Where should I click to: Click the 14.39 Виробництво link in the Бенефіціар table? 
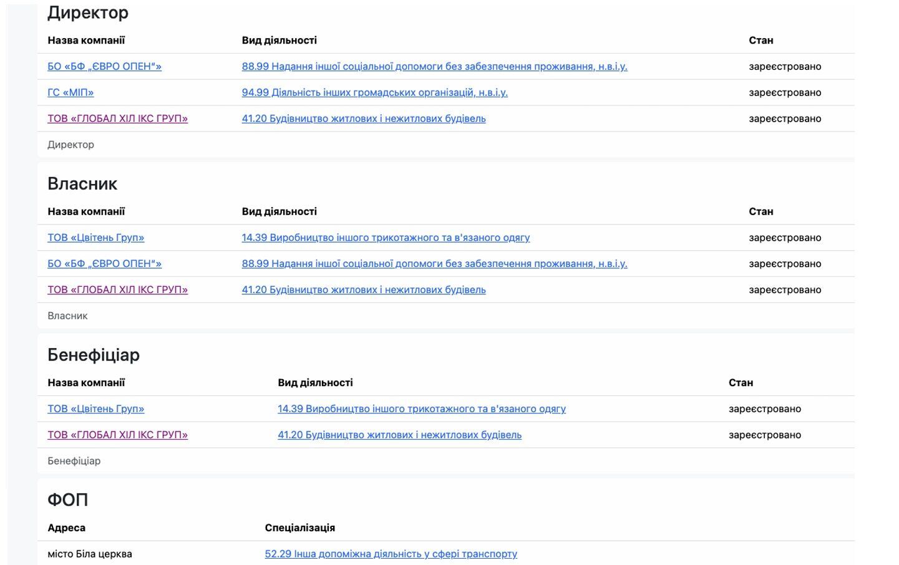421,409
